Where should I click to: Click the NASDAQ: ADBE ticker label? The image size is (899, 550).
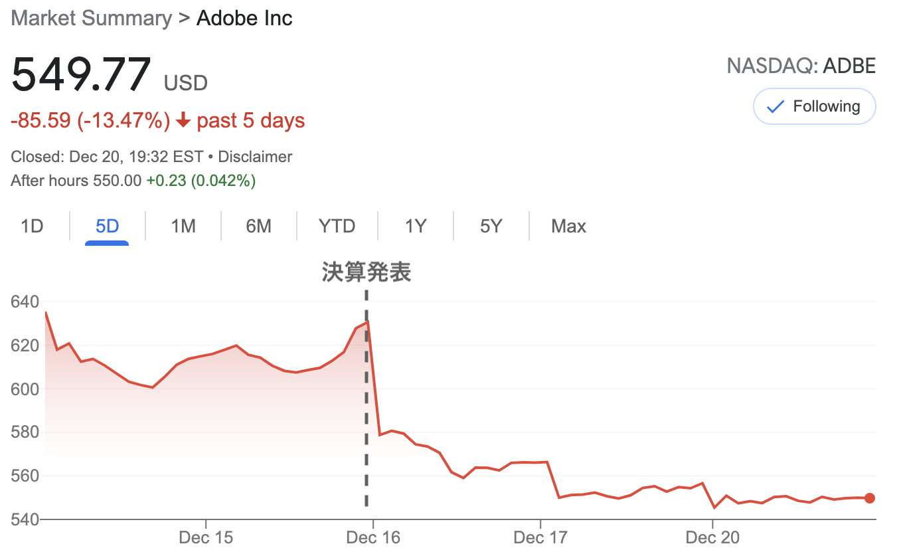click(x=801, y=66)
